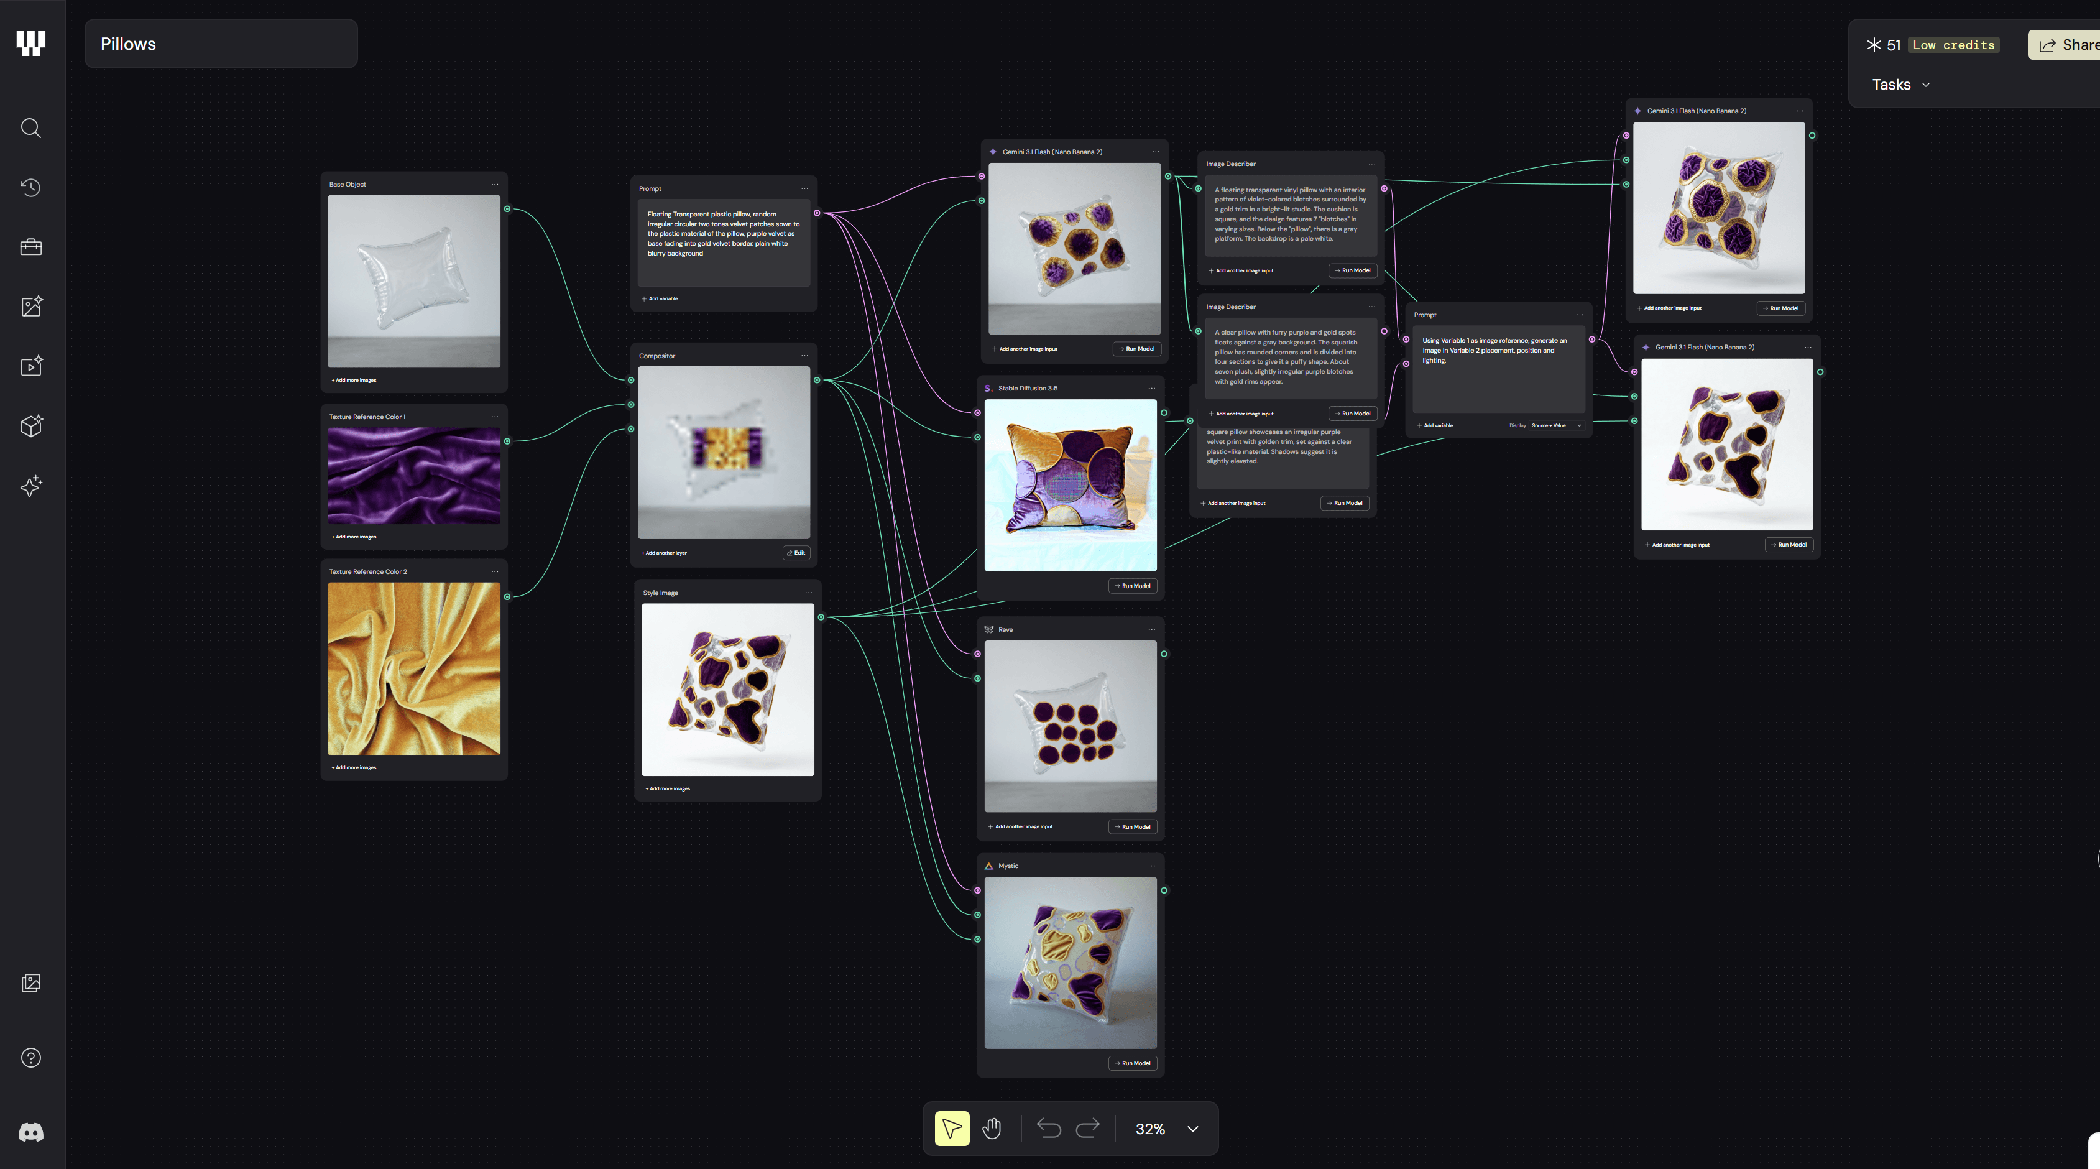Open the Base Object node options menu
This screenshot has height=1169, width=2100.
495,184
